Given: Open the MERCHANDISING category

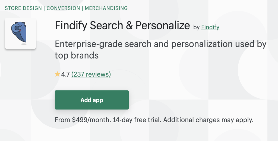Looking at the screenshot, I should tap(106, 8).
